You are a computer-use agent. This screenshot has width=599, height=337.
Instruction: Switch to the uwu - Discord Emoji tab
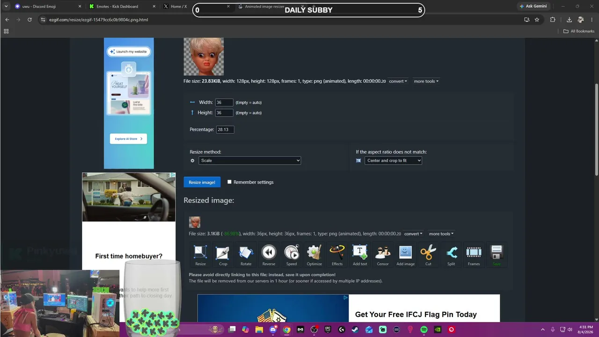click(x=47, y=7)
